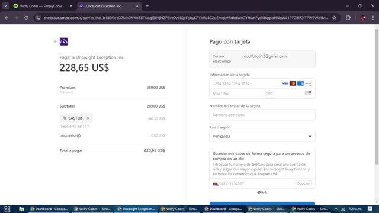Viewport: 379px width, 213px height.
Task: Focus the card number field
Action: (262, 83)
